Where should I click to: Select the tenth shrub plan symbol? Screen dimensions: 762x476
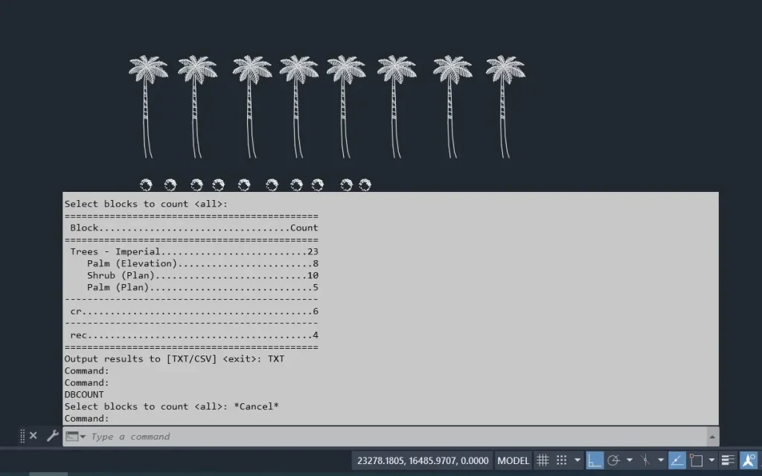click(365, 184)
